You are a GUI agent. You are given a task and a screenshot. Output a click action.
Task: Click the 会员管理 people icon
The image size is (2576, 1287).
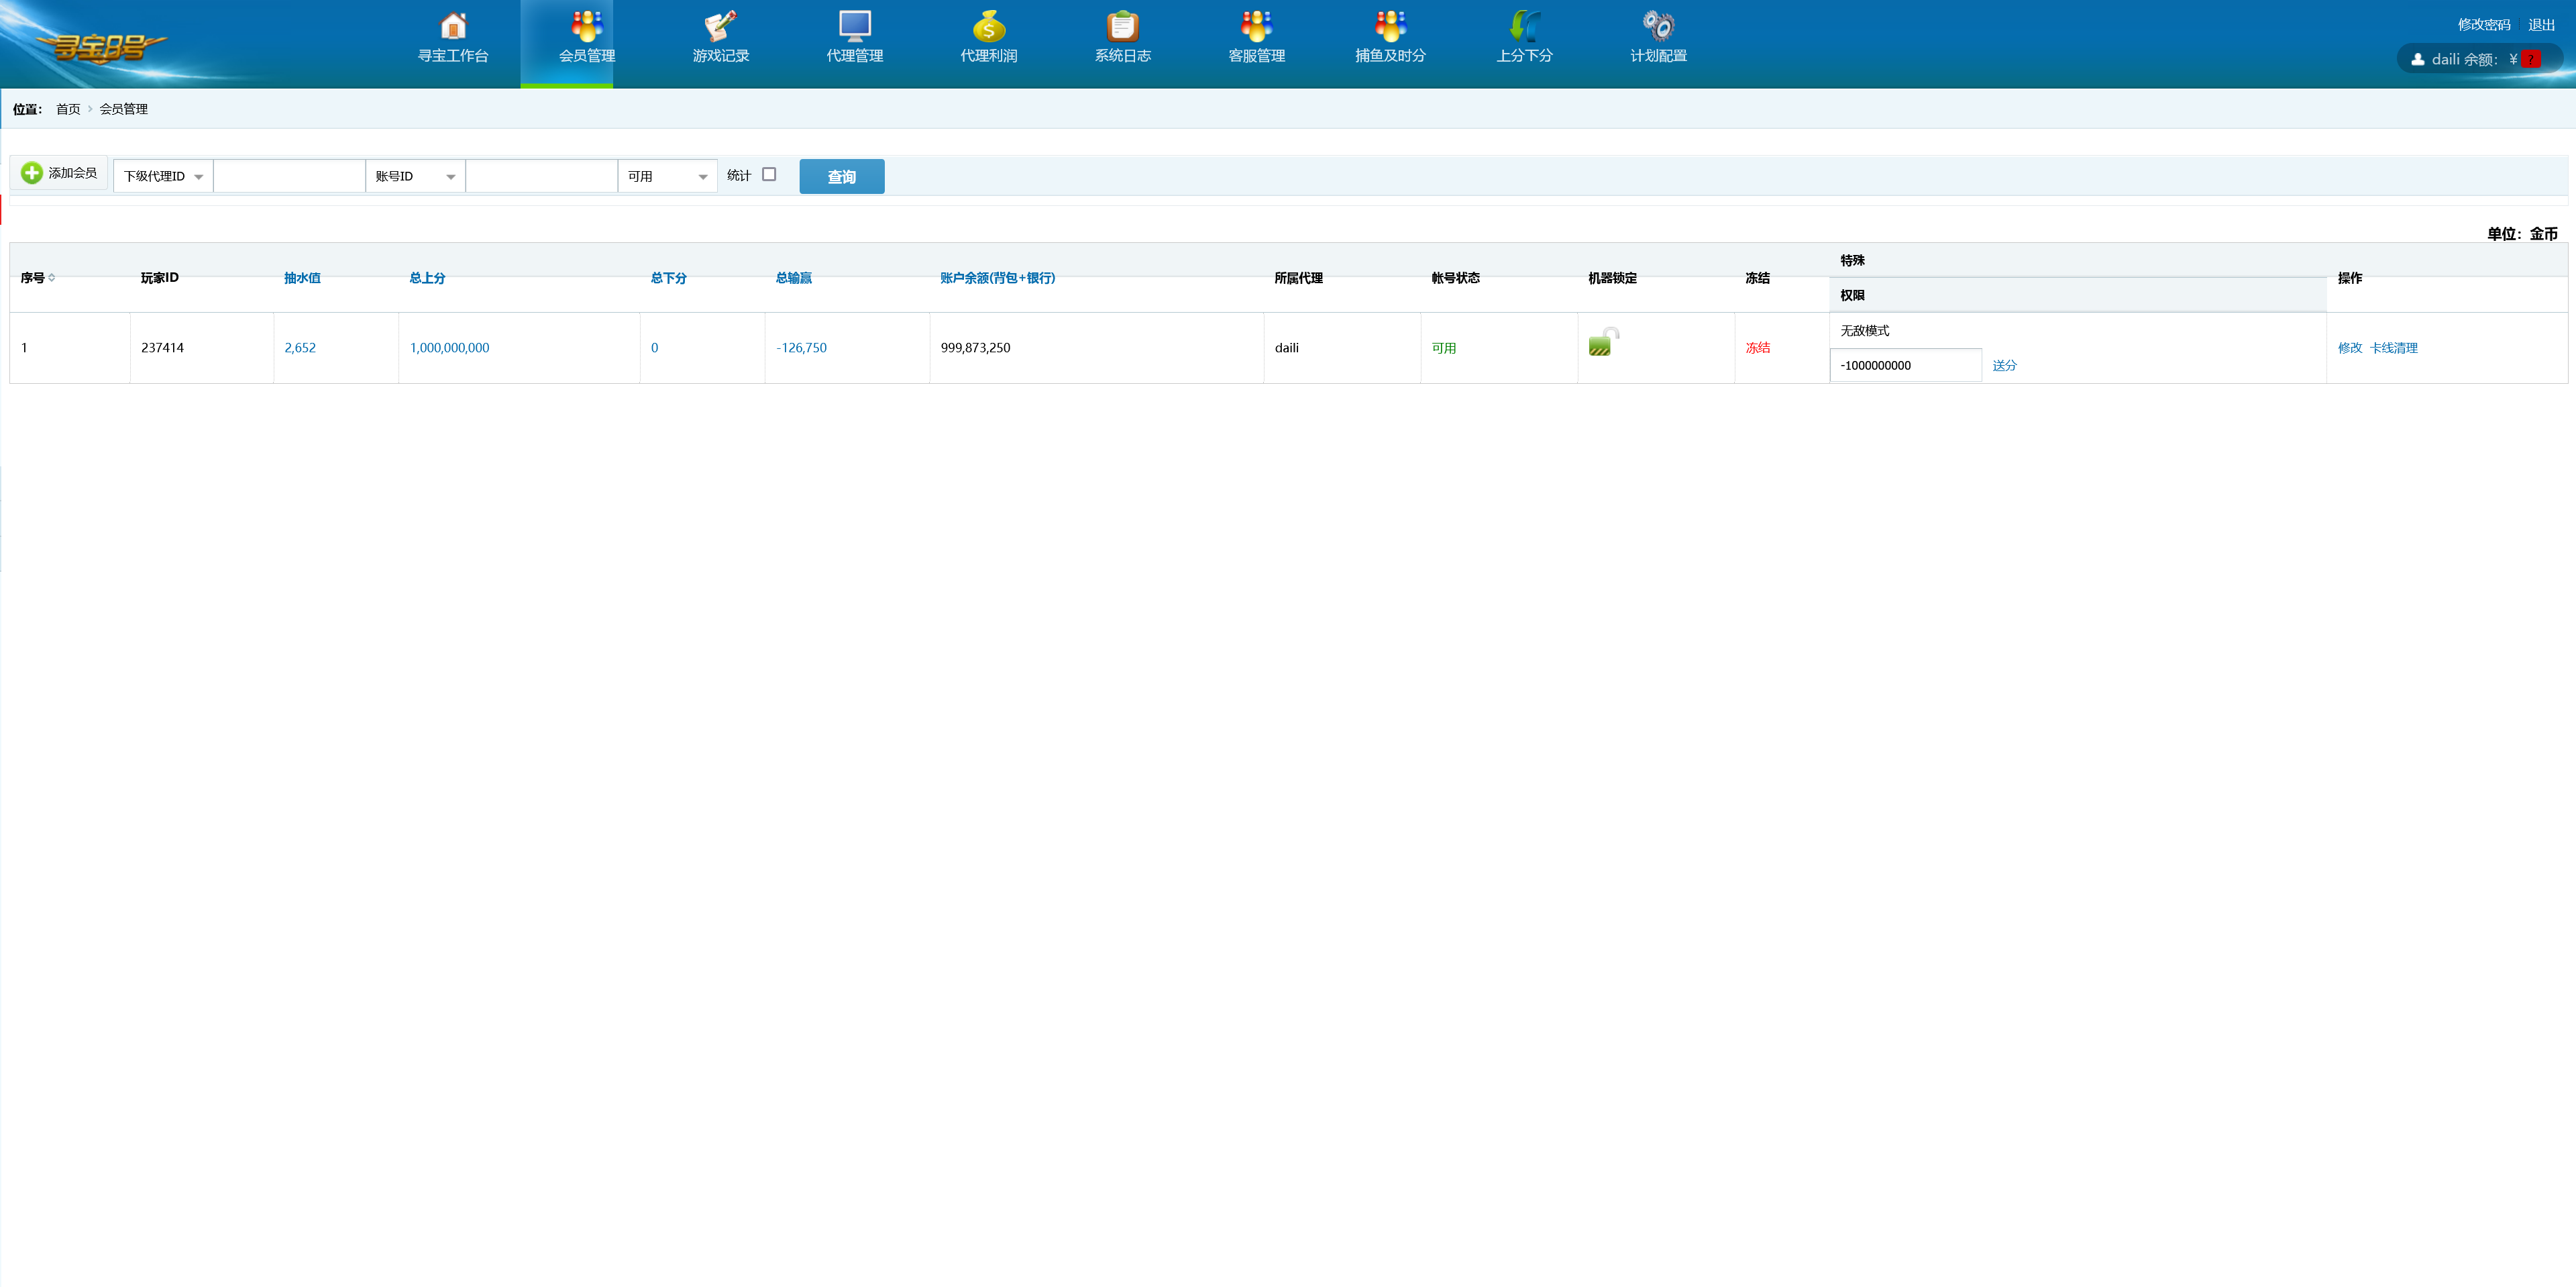point(587,25)
